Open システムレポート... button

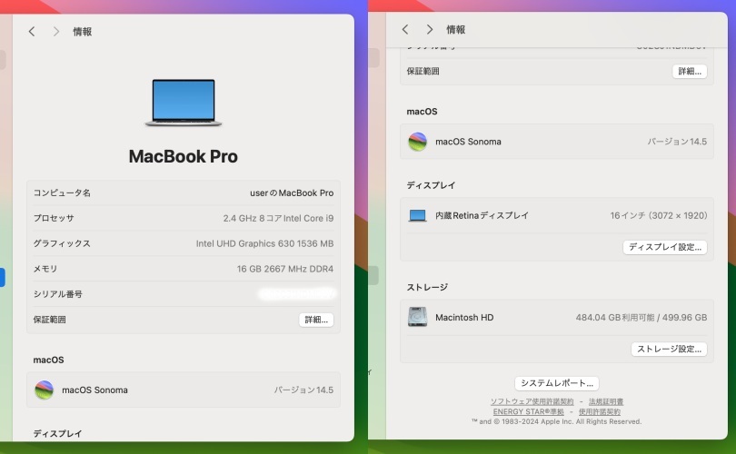click(557, 383)
